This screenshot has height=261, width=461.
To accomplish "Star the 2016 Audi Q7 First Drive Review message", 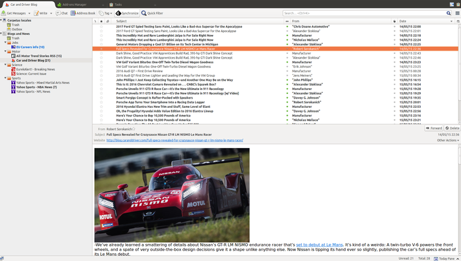I will click(101, 71).
